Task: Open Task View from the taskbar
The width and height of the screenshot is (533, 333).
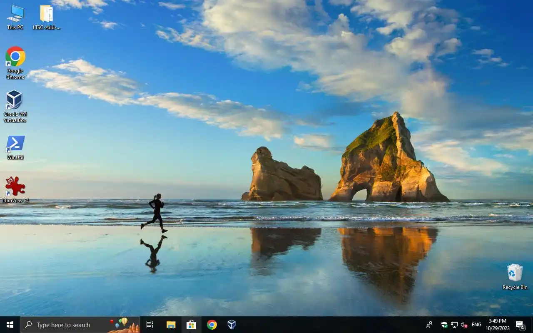Action: click(x=150, y=325)
